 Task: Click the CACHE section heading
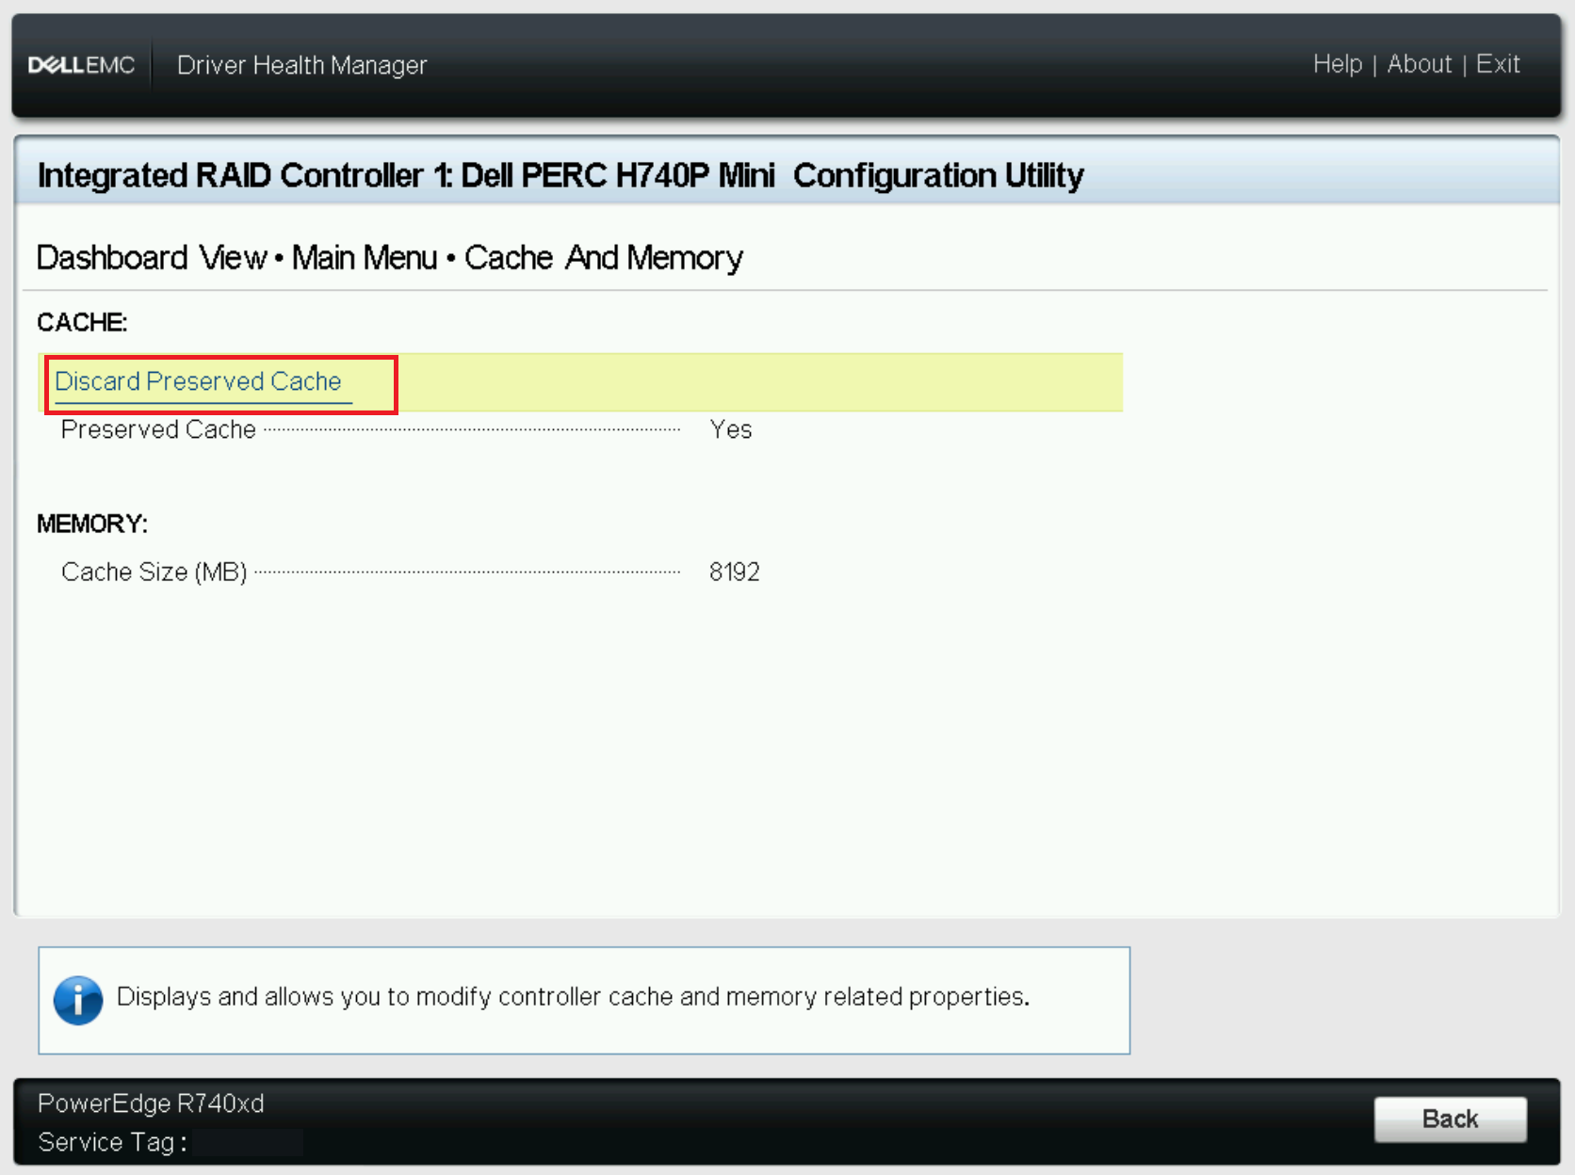tap(81, 322)
